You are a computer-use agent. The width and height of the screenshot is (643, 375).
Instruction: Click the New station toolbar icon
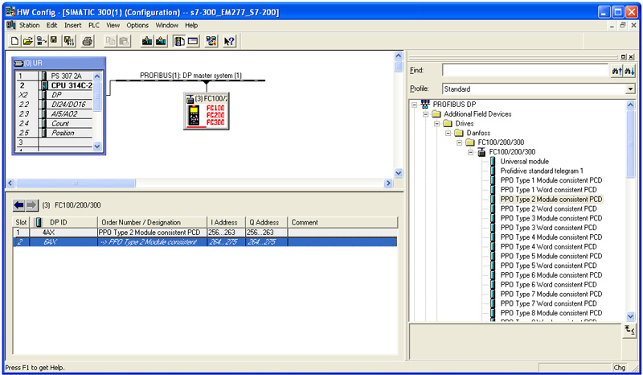point(14,41)
